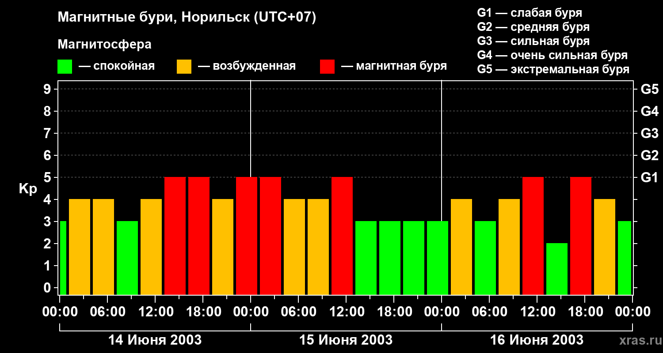
Task: Click the '— возбужденная' legend label
Action: coord(247,66)
